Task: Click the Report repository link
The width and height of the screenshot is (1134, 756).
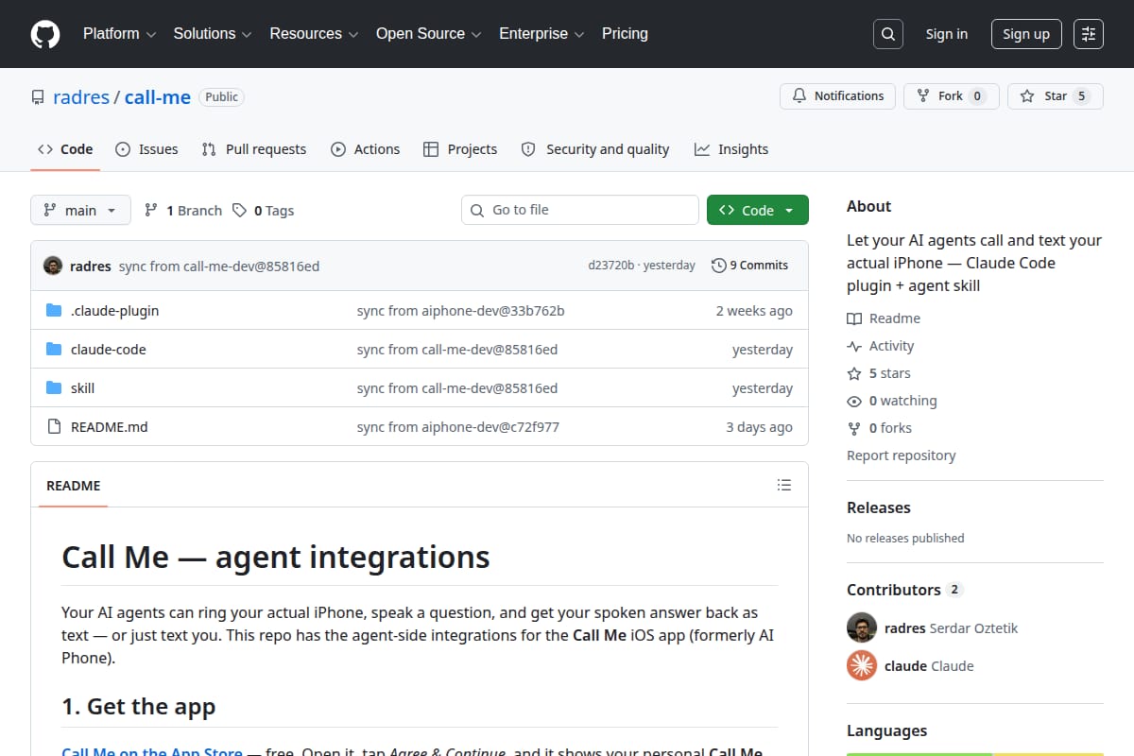Action: [902, 455]
